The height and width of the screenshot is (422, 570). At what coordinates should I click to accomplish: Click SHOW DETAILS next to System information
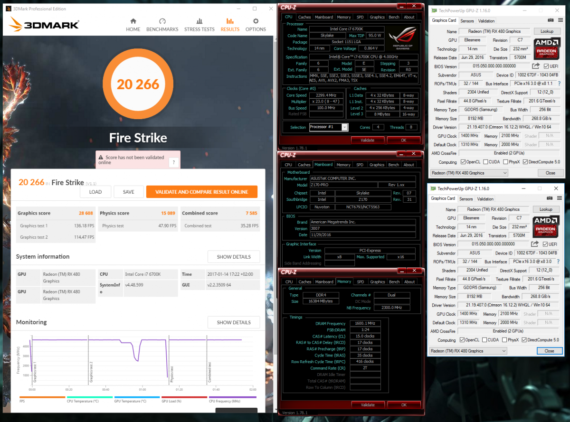[234, 257]
